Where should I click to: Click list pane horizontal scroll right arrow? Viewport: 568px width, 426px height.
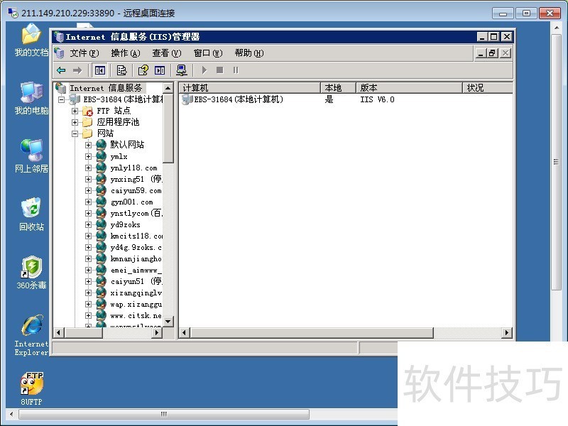tap(507, 332)
